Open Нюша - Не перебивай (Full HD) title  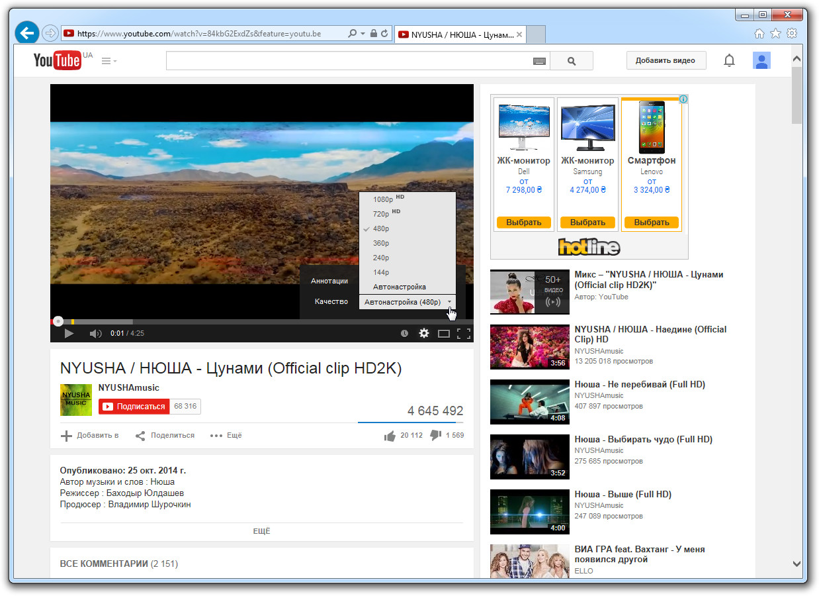point(640,384)
